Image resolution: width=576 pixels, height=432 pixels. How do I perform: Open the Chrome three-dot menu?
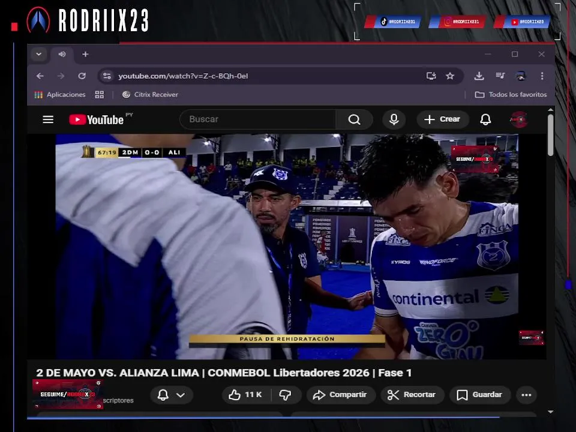point(542,76)
